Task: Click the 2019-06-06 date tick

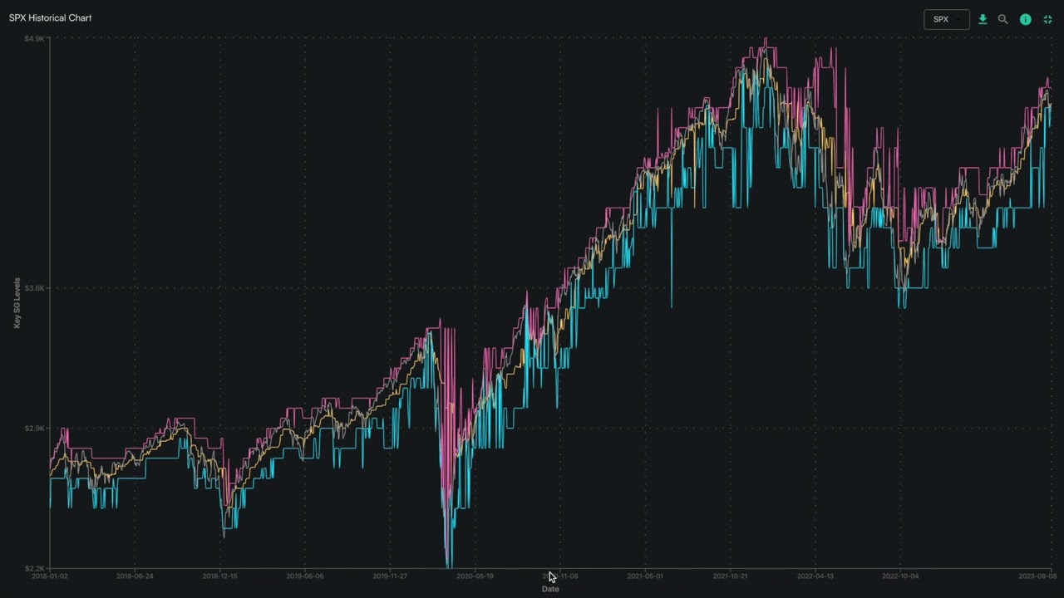Action: point(305,576)
